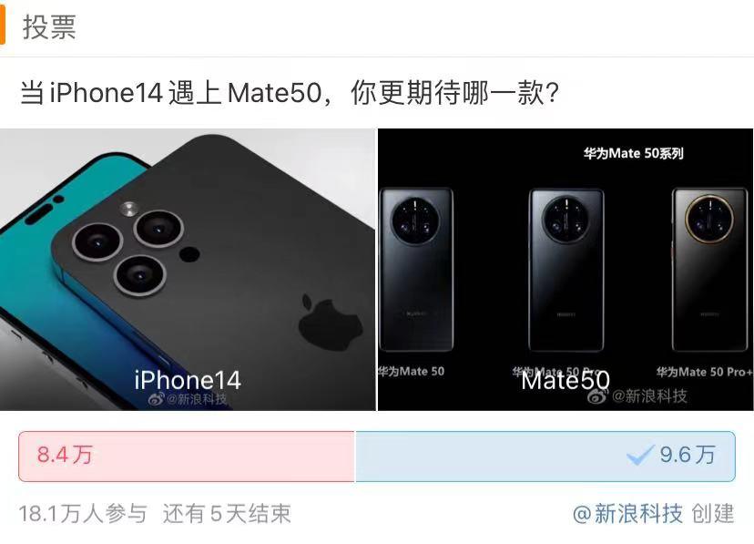Click the iPhone14 caption label on the image

point(188,381)
